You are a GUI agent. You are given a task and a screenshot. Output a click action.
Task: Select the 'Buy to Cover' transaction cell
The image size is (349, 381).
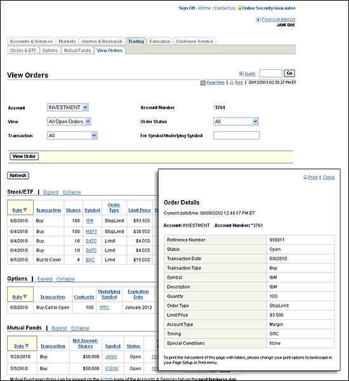tap(49, 260)
